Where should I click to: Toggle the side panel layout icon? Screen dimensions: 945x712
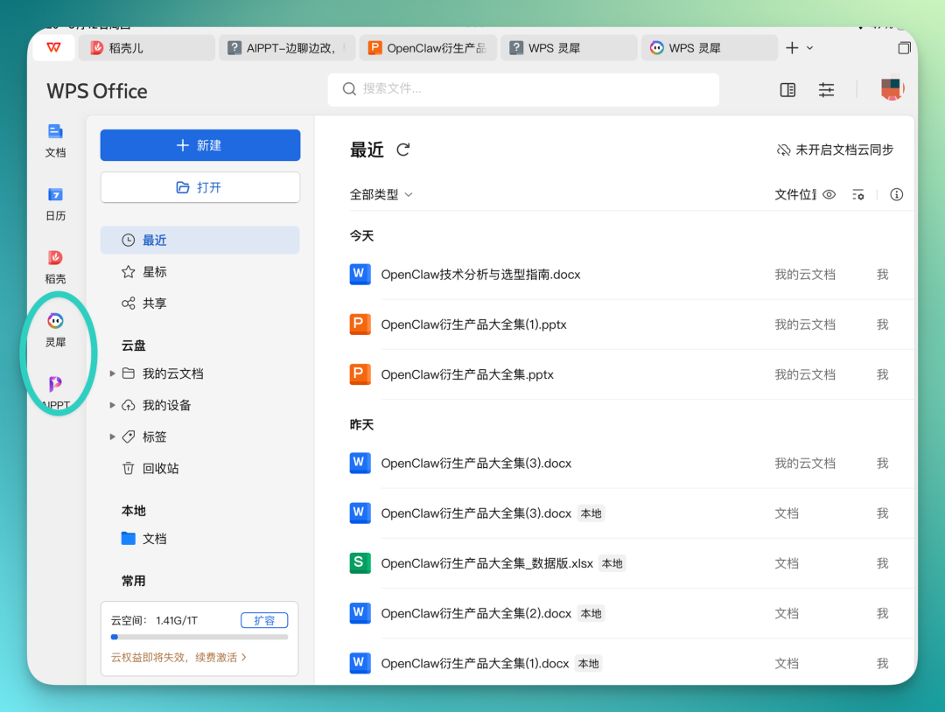coord(787,90)
